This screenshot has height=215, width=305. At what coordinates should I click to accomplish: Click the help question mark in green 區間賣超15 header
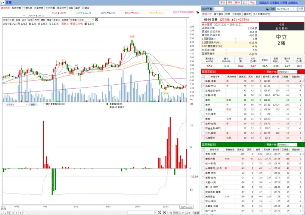(265, 145)
